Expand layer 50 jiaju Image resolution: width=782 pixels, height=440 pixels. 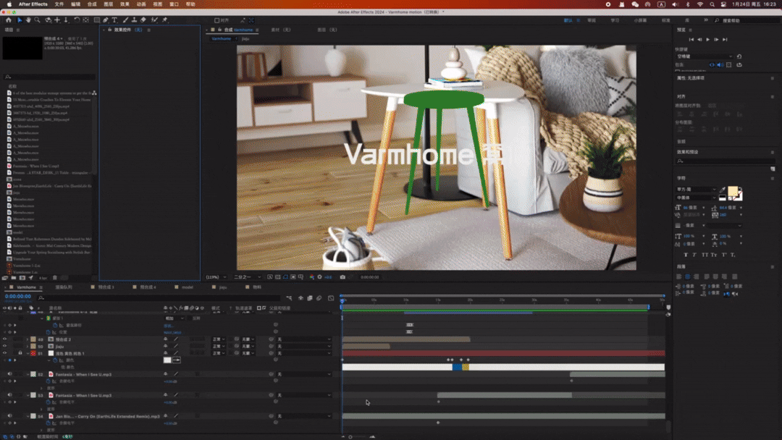pyautogui.click(x=28, y=347)
